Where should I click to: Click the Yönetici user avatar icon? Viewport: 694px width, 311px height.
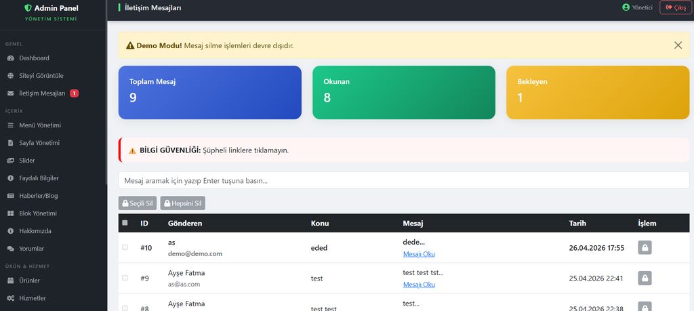point(626,7)
